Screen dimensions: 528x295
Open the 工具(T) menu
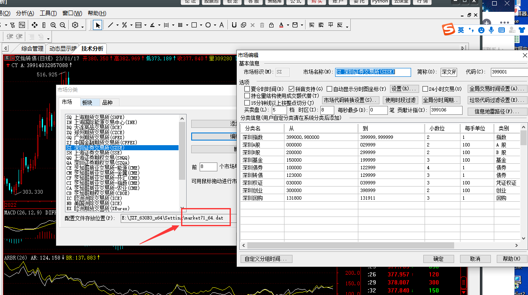(48, 14)
